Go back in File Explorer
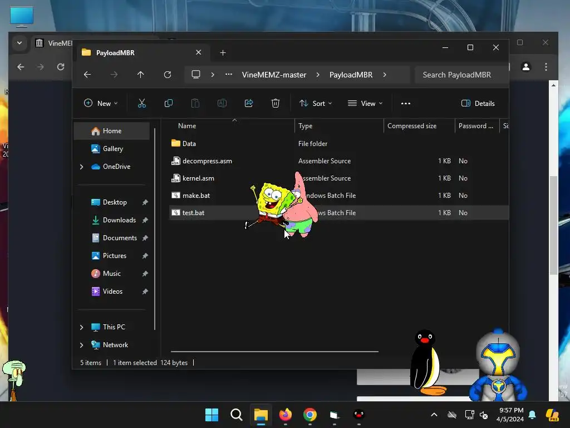The image size is (570, 428). 87,75
